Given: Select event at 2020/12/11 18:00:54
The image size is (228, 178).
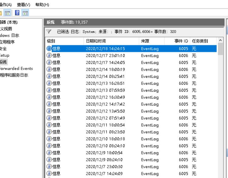Looking at the screenshot, I should 131,125.
